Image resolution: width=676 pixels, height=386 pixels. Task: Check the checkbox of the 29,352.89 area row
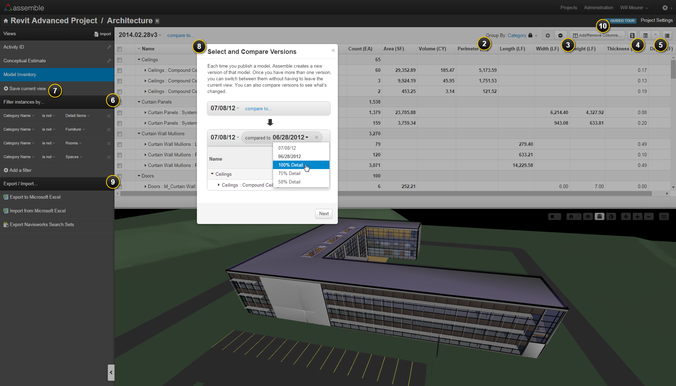pyautogui.click(x=120, y=70)
